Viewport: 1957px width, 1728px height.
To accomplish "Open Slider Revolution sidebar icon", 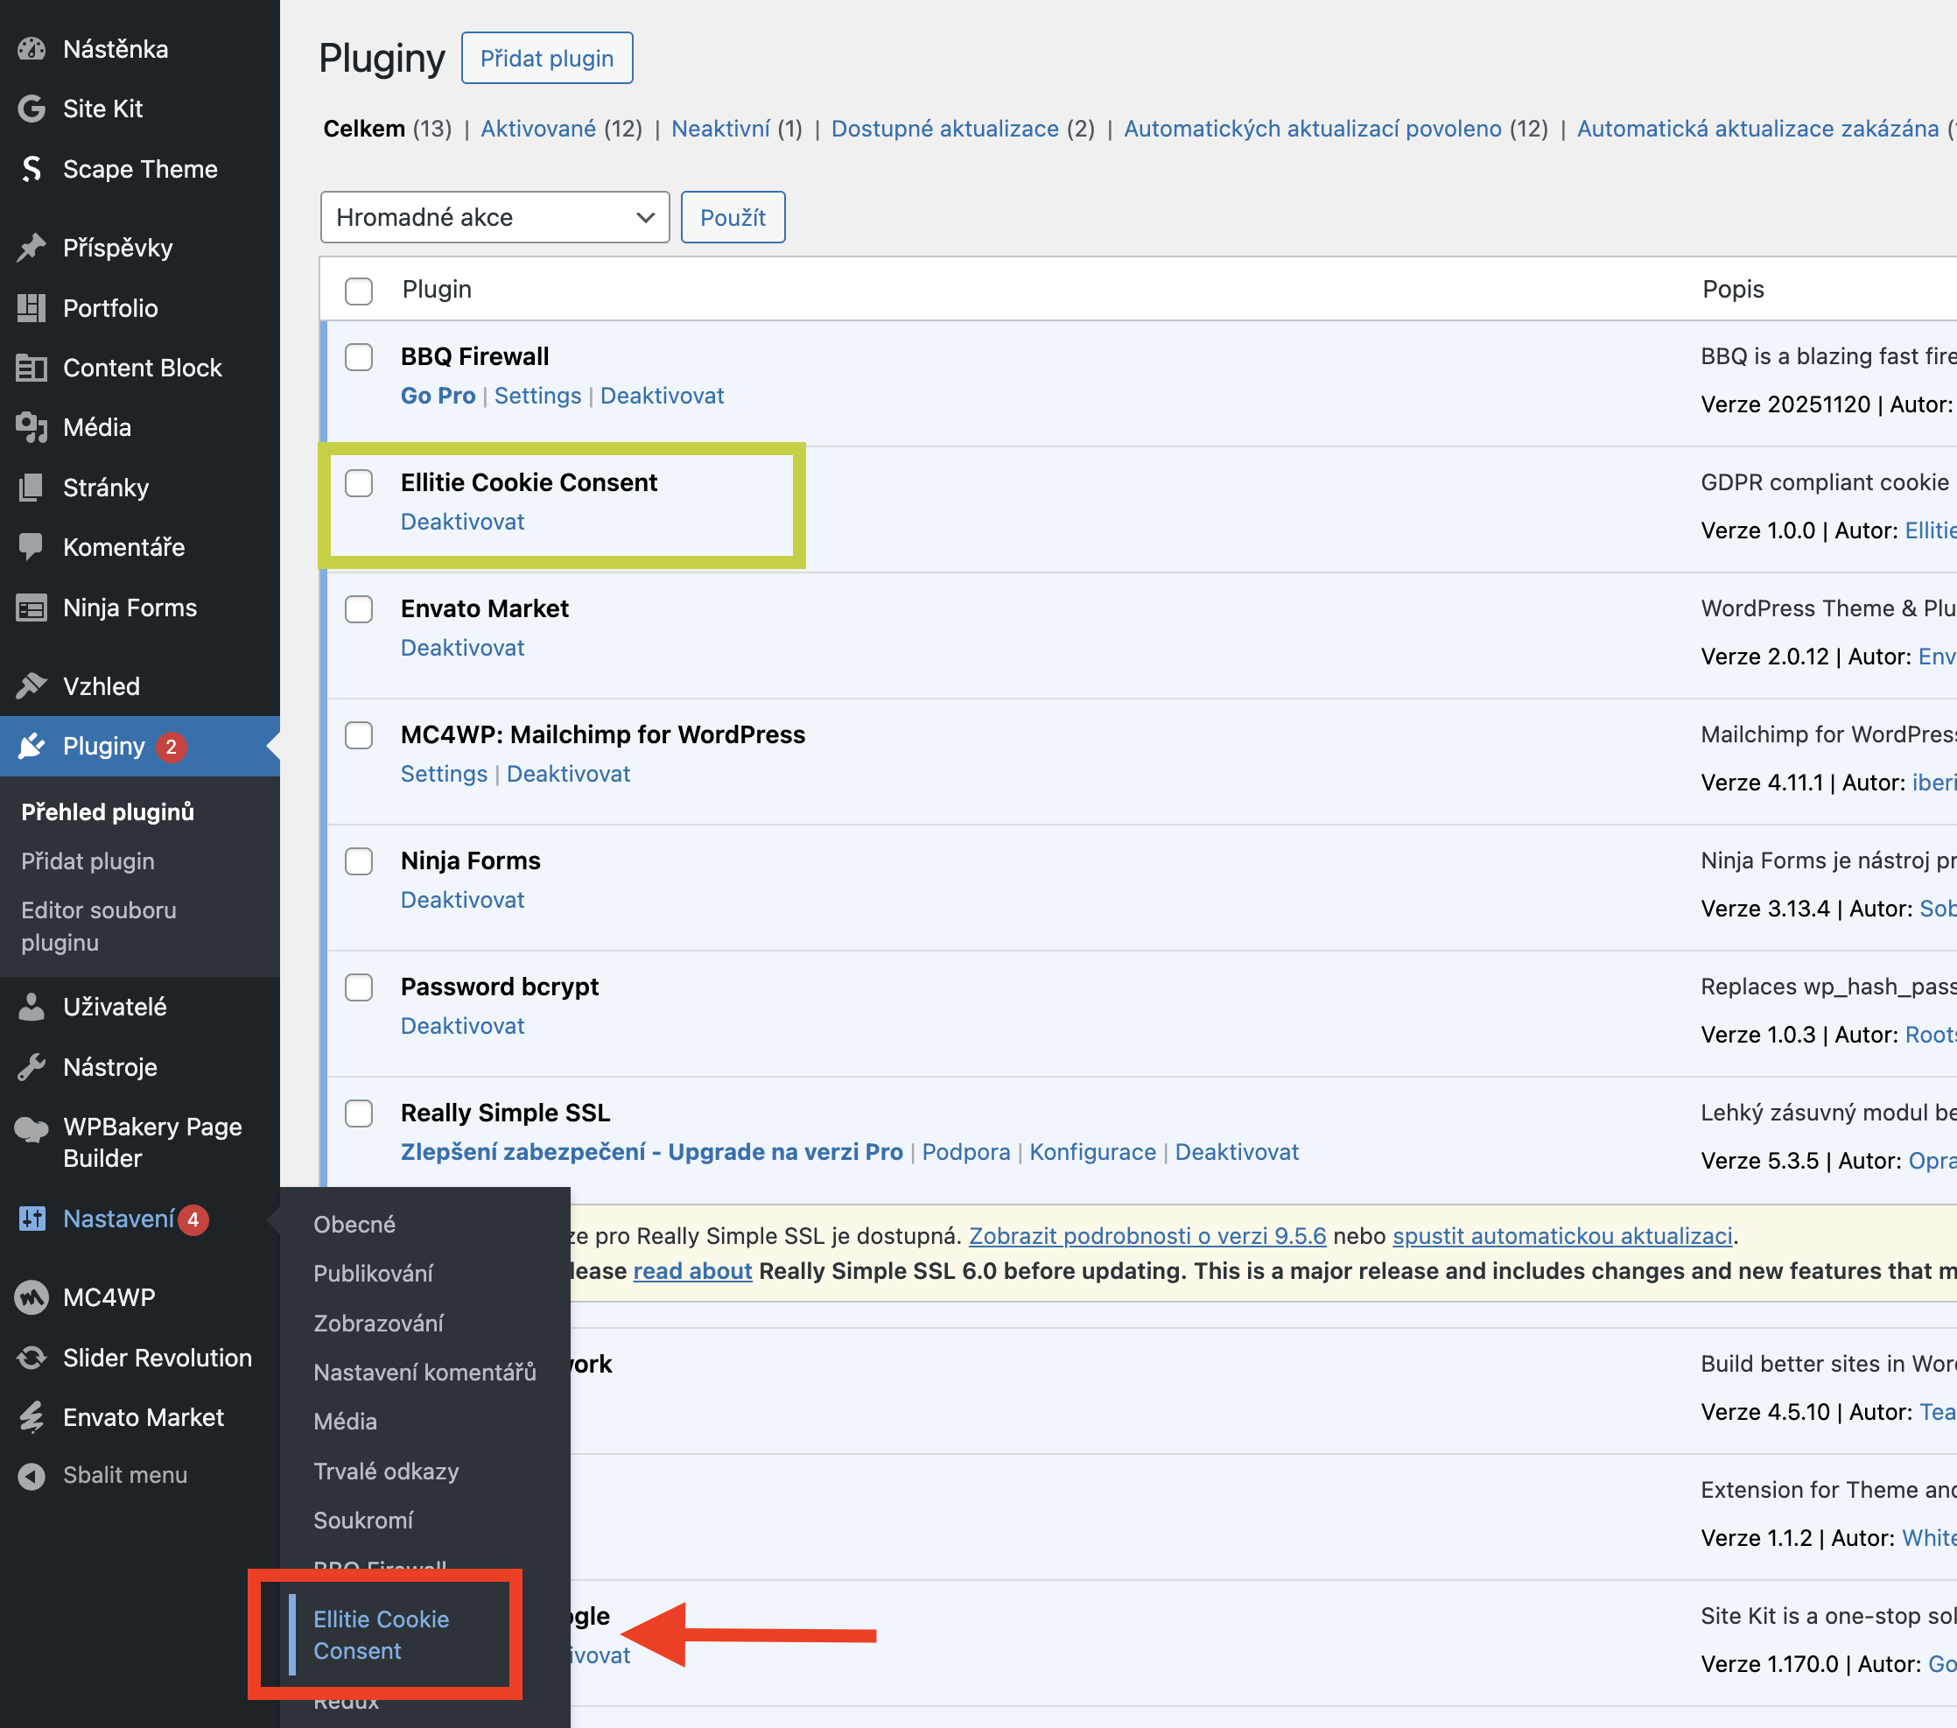I will 32,1358.
